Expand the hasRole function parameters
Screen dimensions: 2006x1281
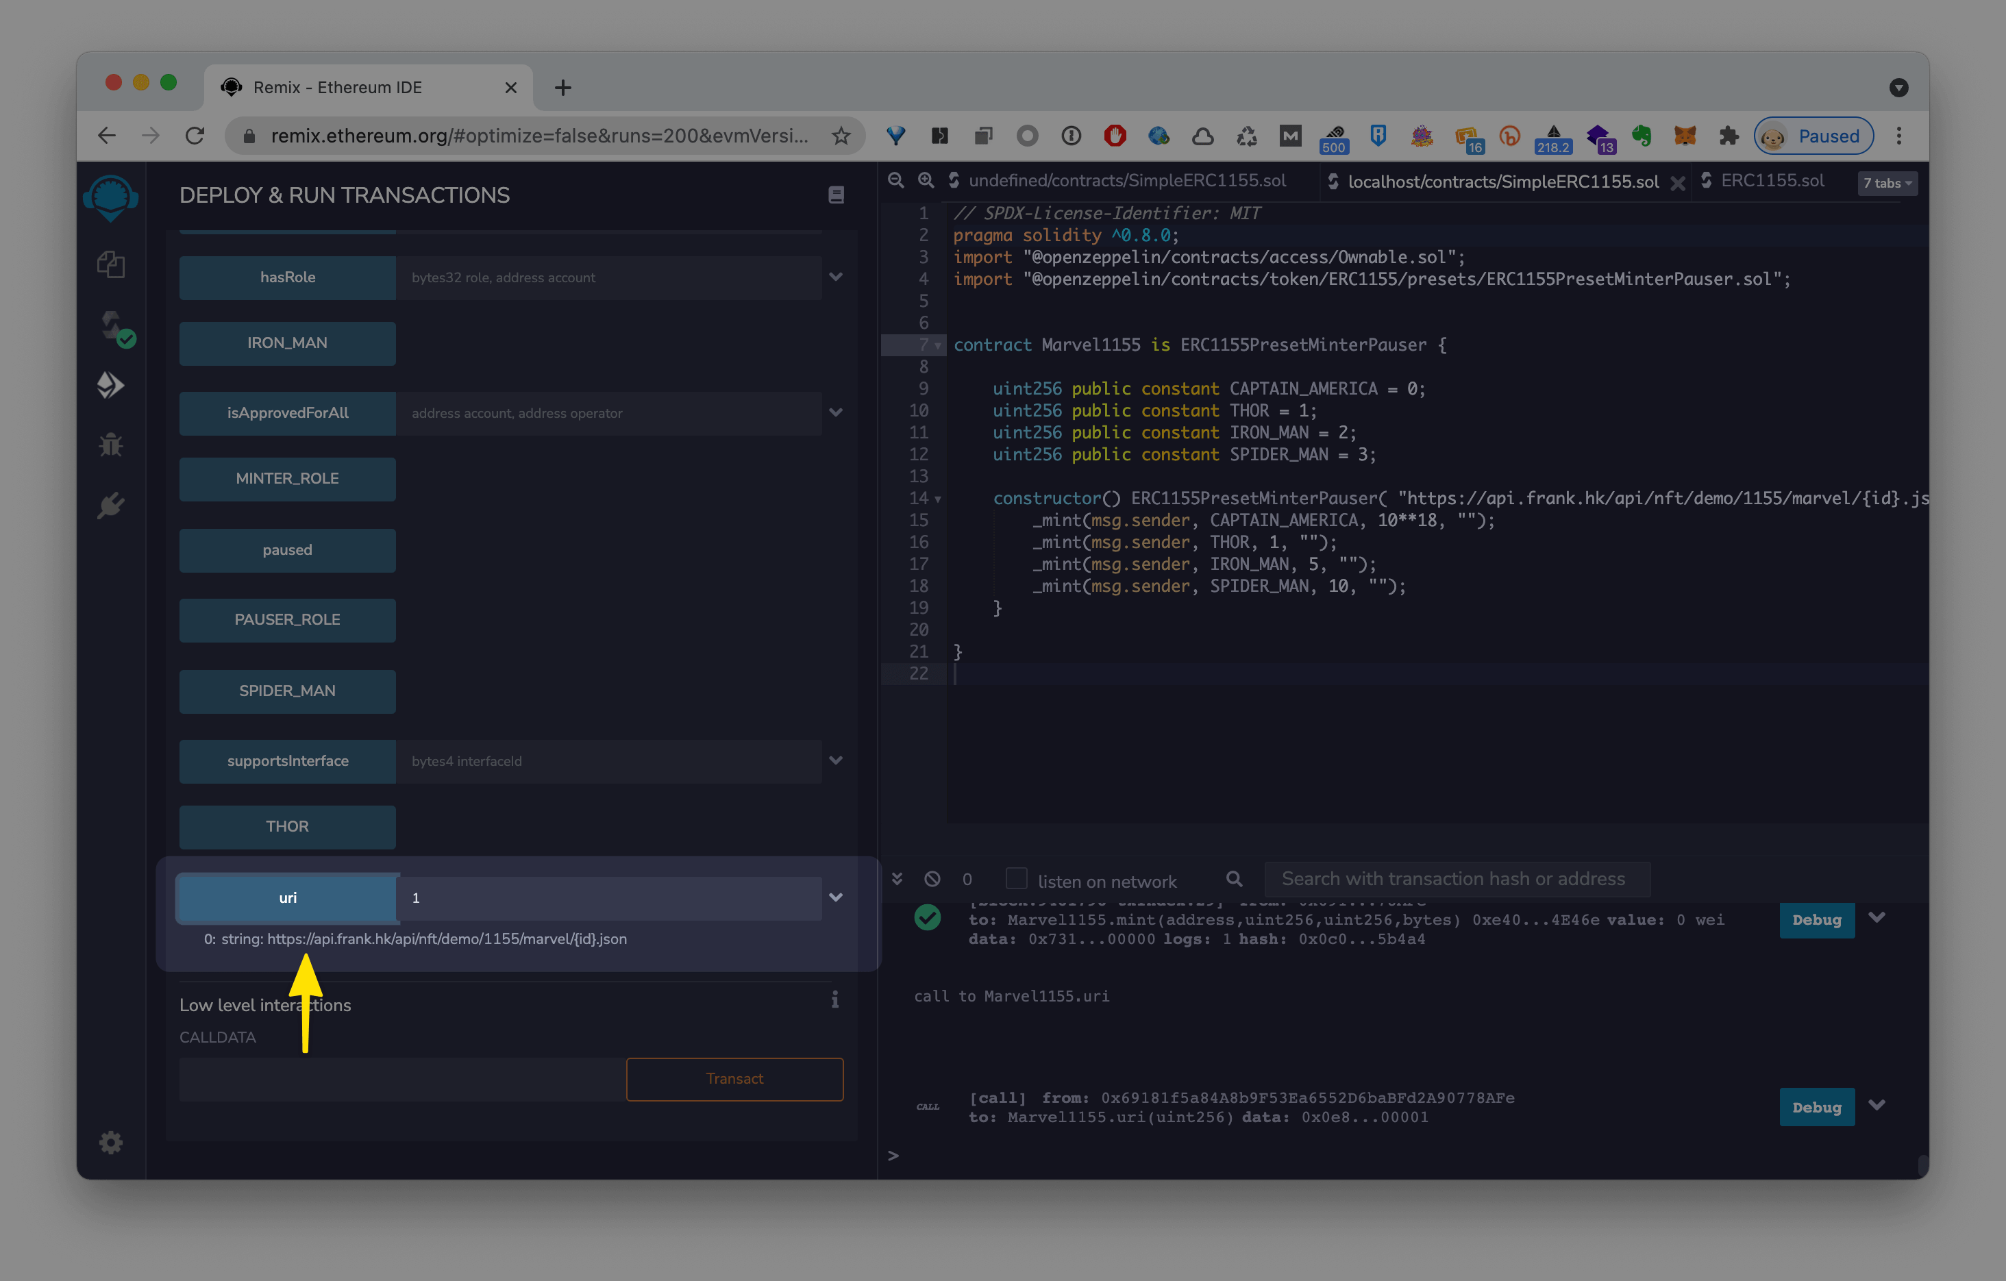click(x=836, y=277)
